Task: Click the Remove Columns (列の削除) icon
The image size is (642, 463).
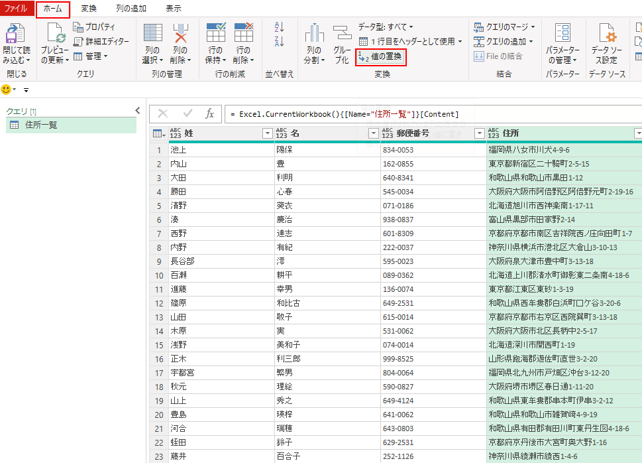Action: pos(181,33)
